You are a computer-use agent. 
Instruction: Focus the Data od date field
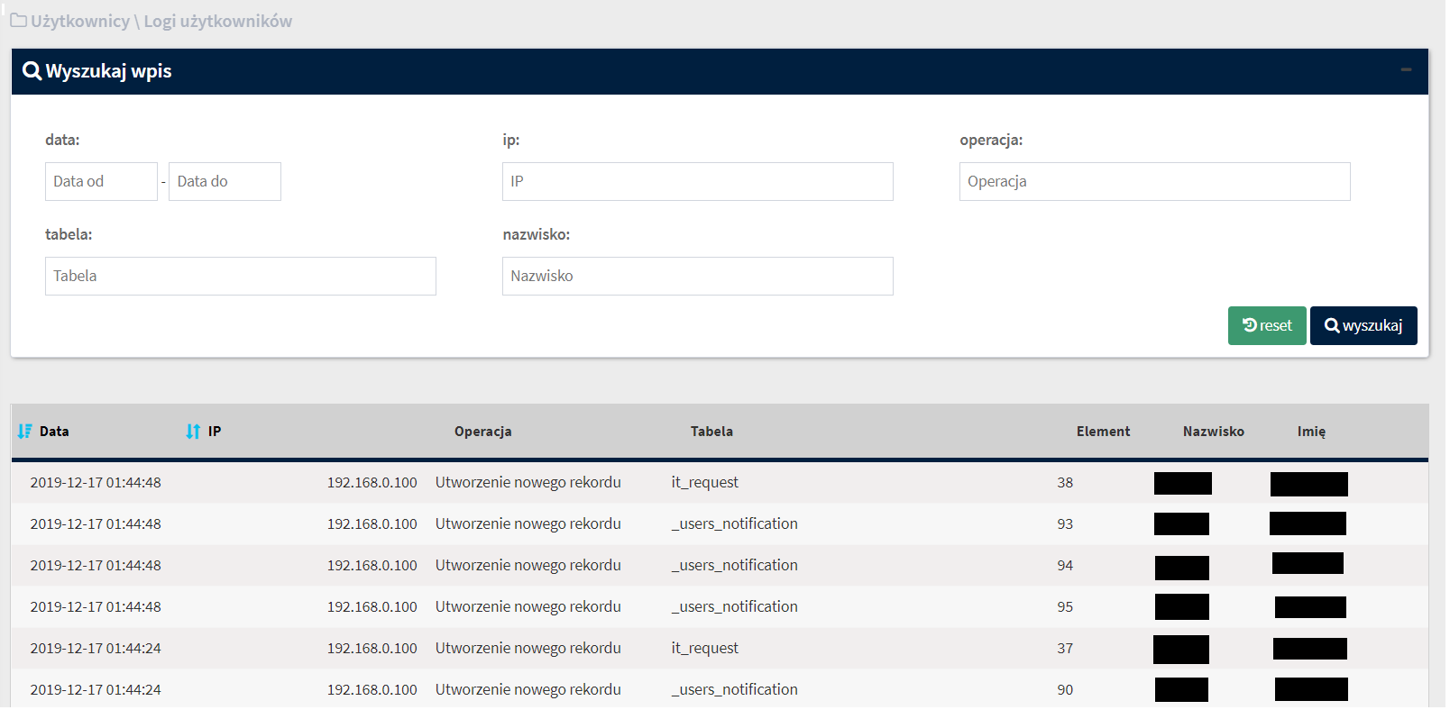tap(101, 181)
